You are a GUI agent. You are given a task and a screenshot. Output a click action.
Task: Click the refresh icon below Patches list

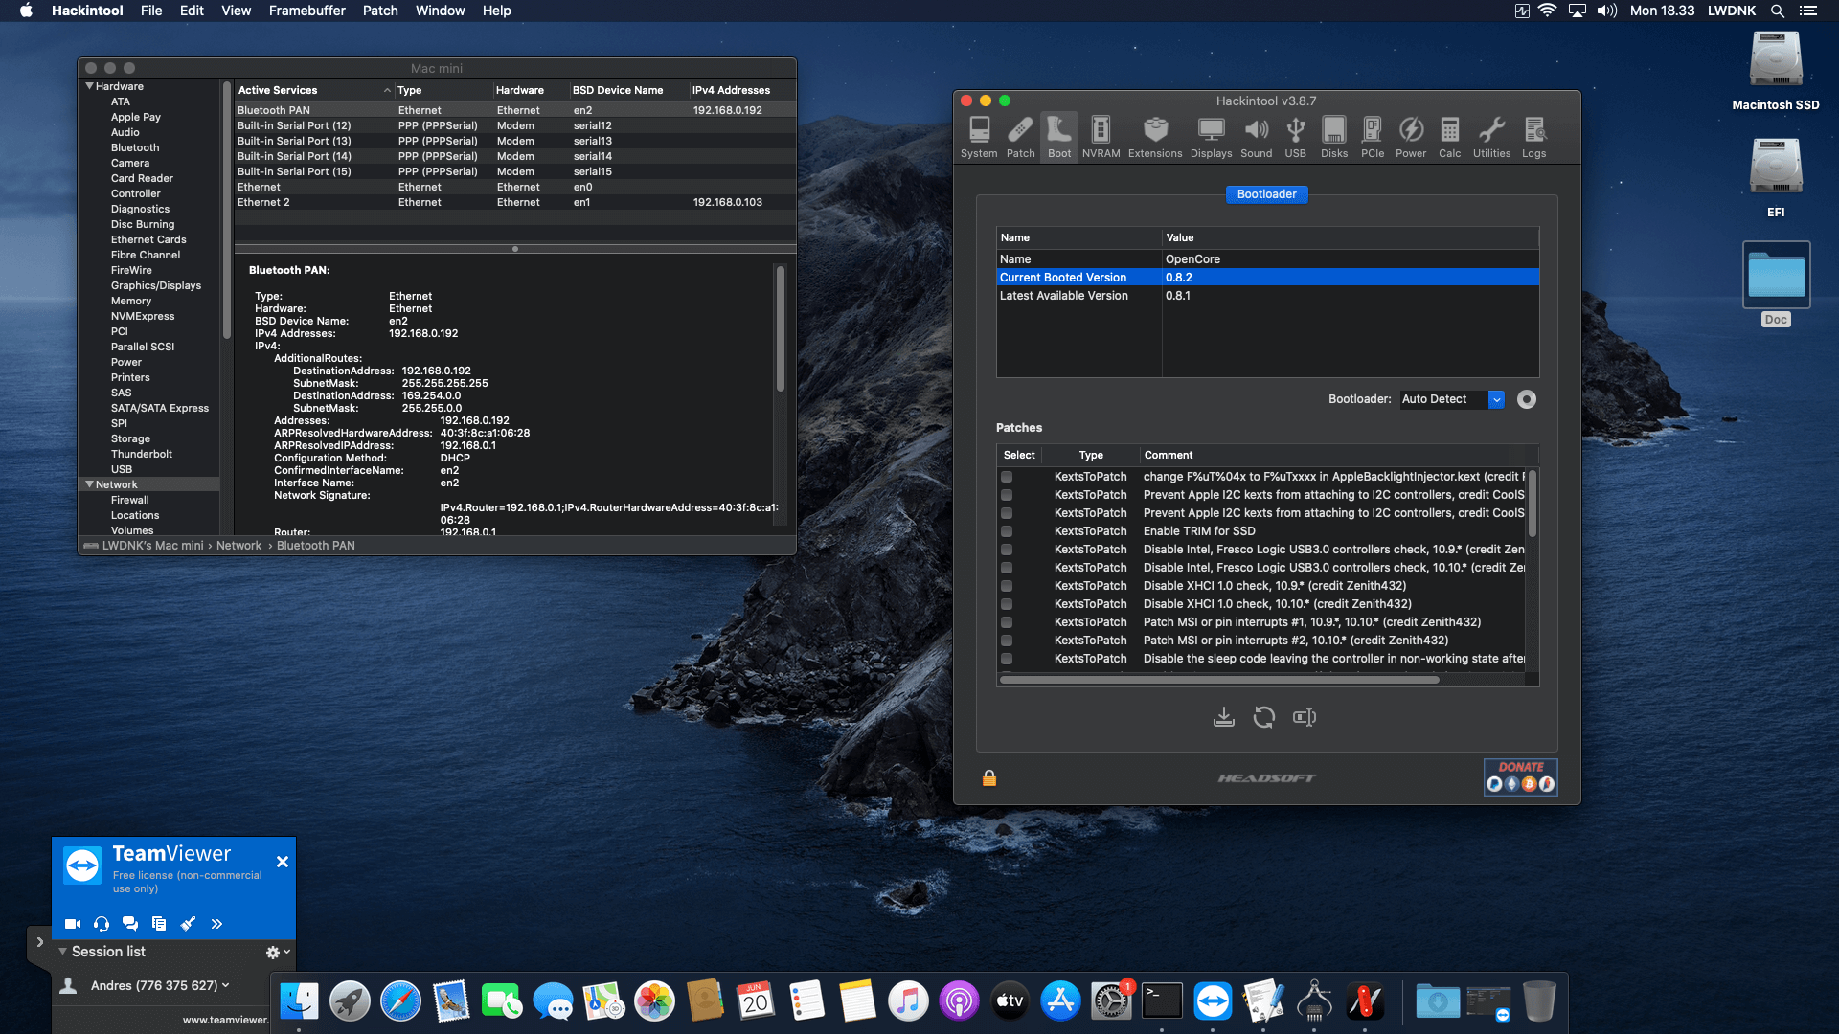point(1264,717)
